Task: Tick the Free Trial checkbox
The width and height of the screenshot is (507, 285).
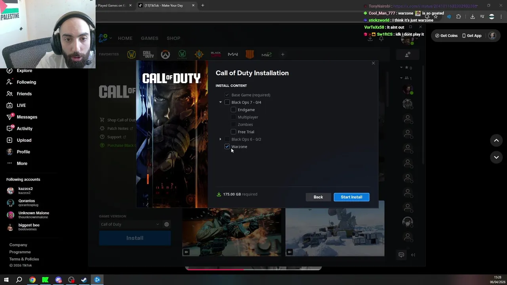Action: [233, 132]
